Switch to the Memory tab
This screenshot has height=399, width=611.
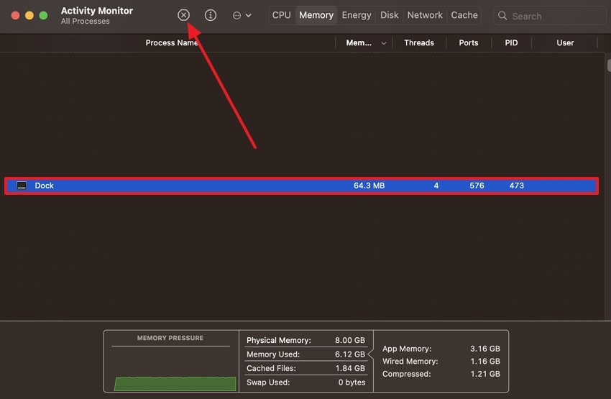pyautogui.click(x=316, y=15)
